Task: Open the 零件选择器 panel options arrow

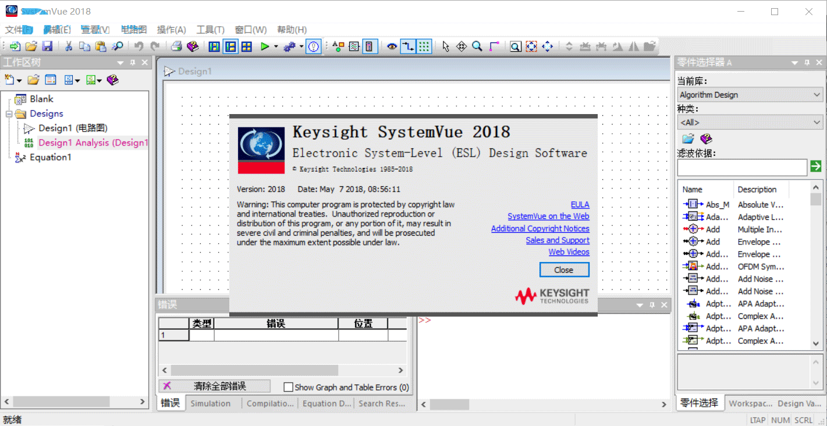Action: point(794,63)
